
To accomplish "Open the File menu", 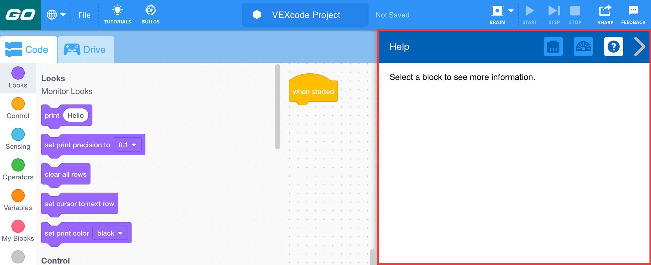I will pos(84,15).
